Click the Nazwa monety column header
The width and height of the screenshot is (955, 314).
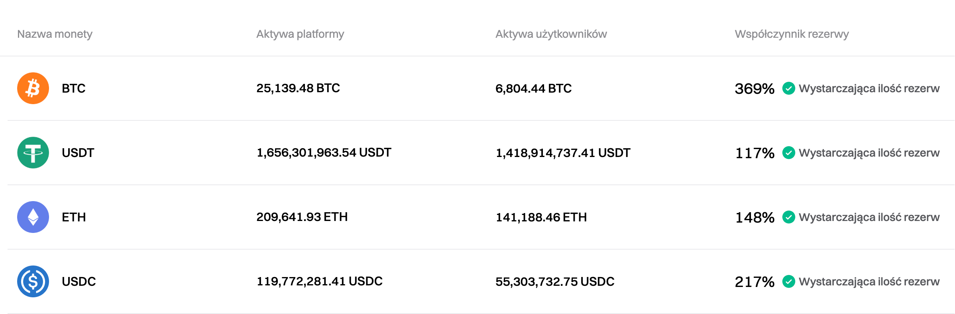pos(55,34)
